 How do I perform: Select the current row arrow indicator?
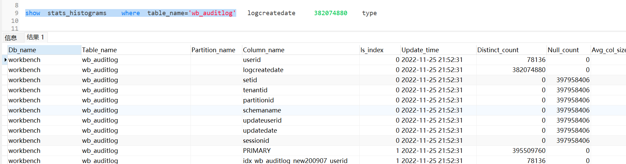(x=5, y=60)
